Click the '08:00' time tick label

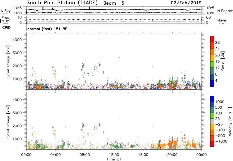[85, 155]
